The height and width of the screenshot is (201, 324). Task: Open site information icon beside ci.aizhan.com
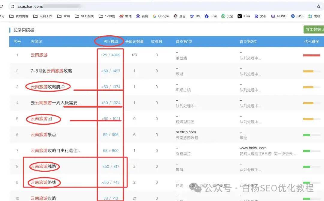[12, 6]
